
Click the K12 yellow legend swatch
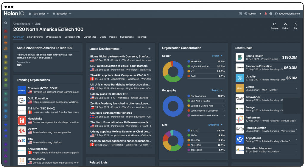189,71
